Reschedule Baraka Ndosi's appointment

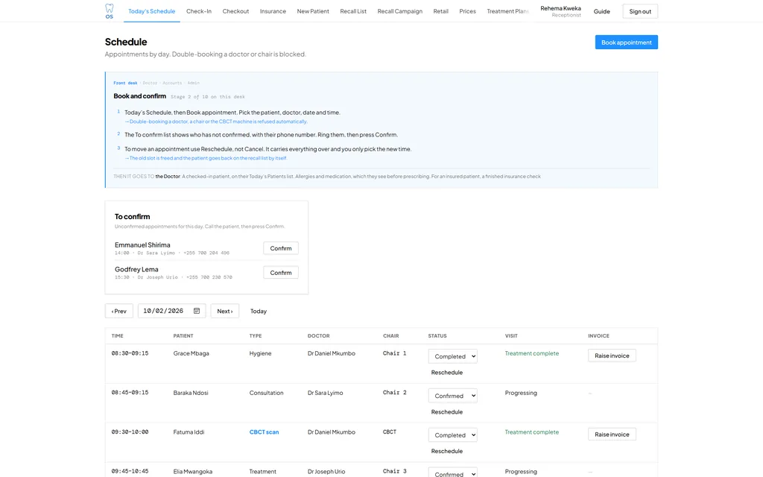pyautogui.click(x=447, y=411)
